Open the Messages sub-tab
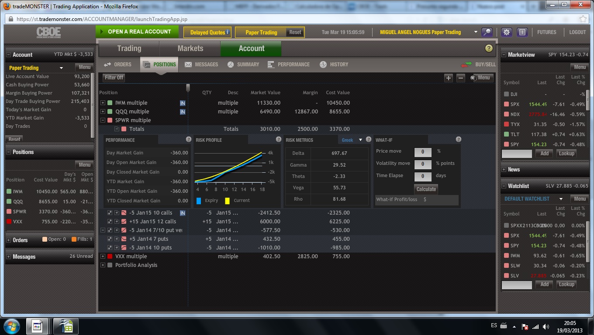 click(x=201, y=65)
